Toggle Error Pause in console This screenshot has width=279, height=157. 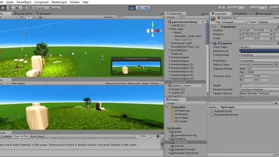click(x=37, y=137)
